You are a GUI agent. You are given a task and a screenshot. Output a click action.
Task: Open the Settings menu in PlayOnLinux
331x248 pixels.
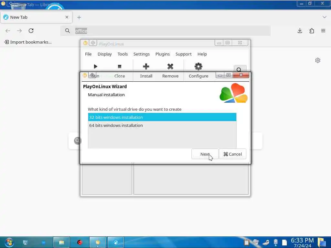(142, 54)
